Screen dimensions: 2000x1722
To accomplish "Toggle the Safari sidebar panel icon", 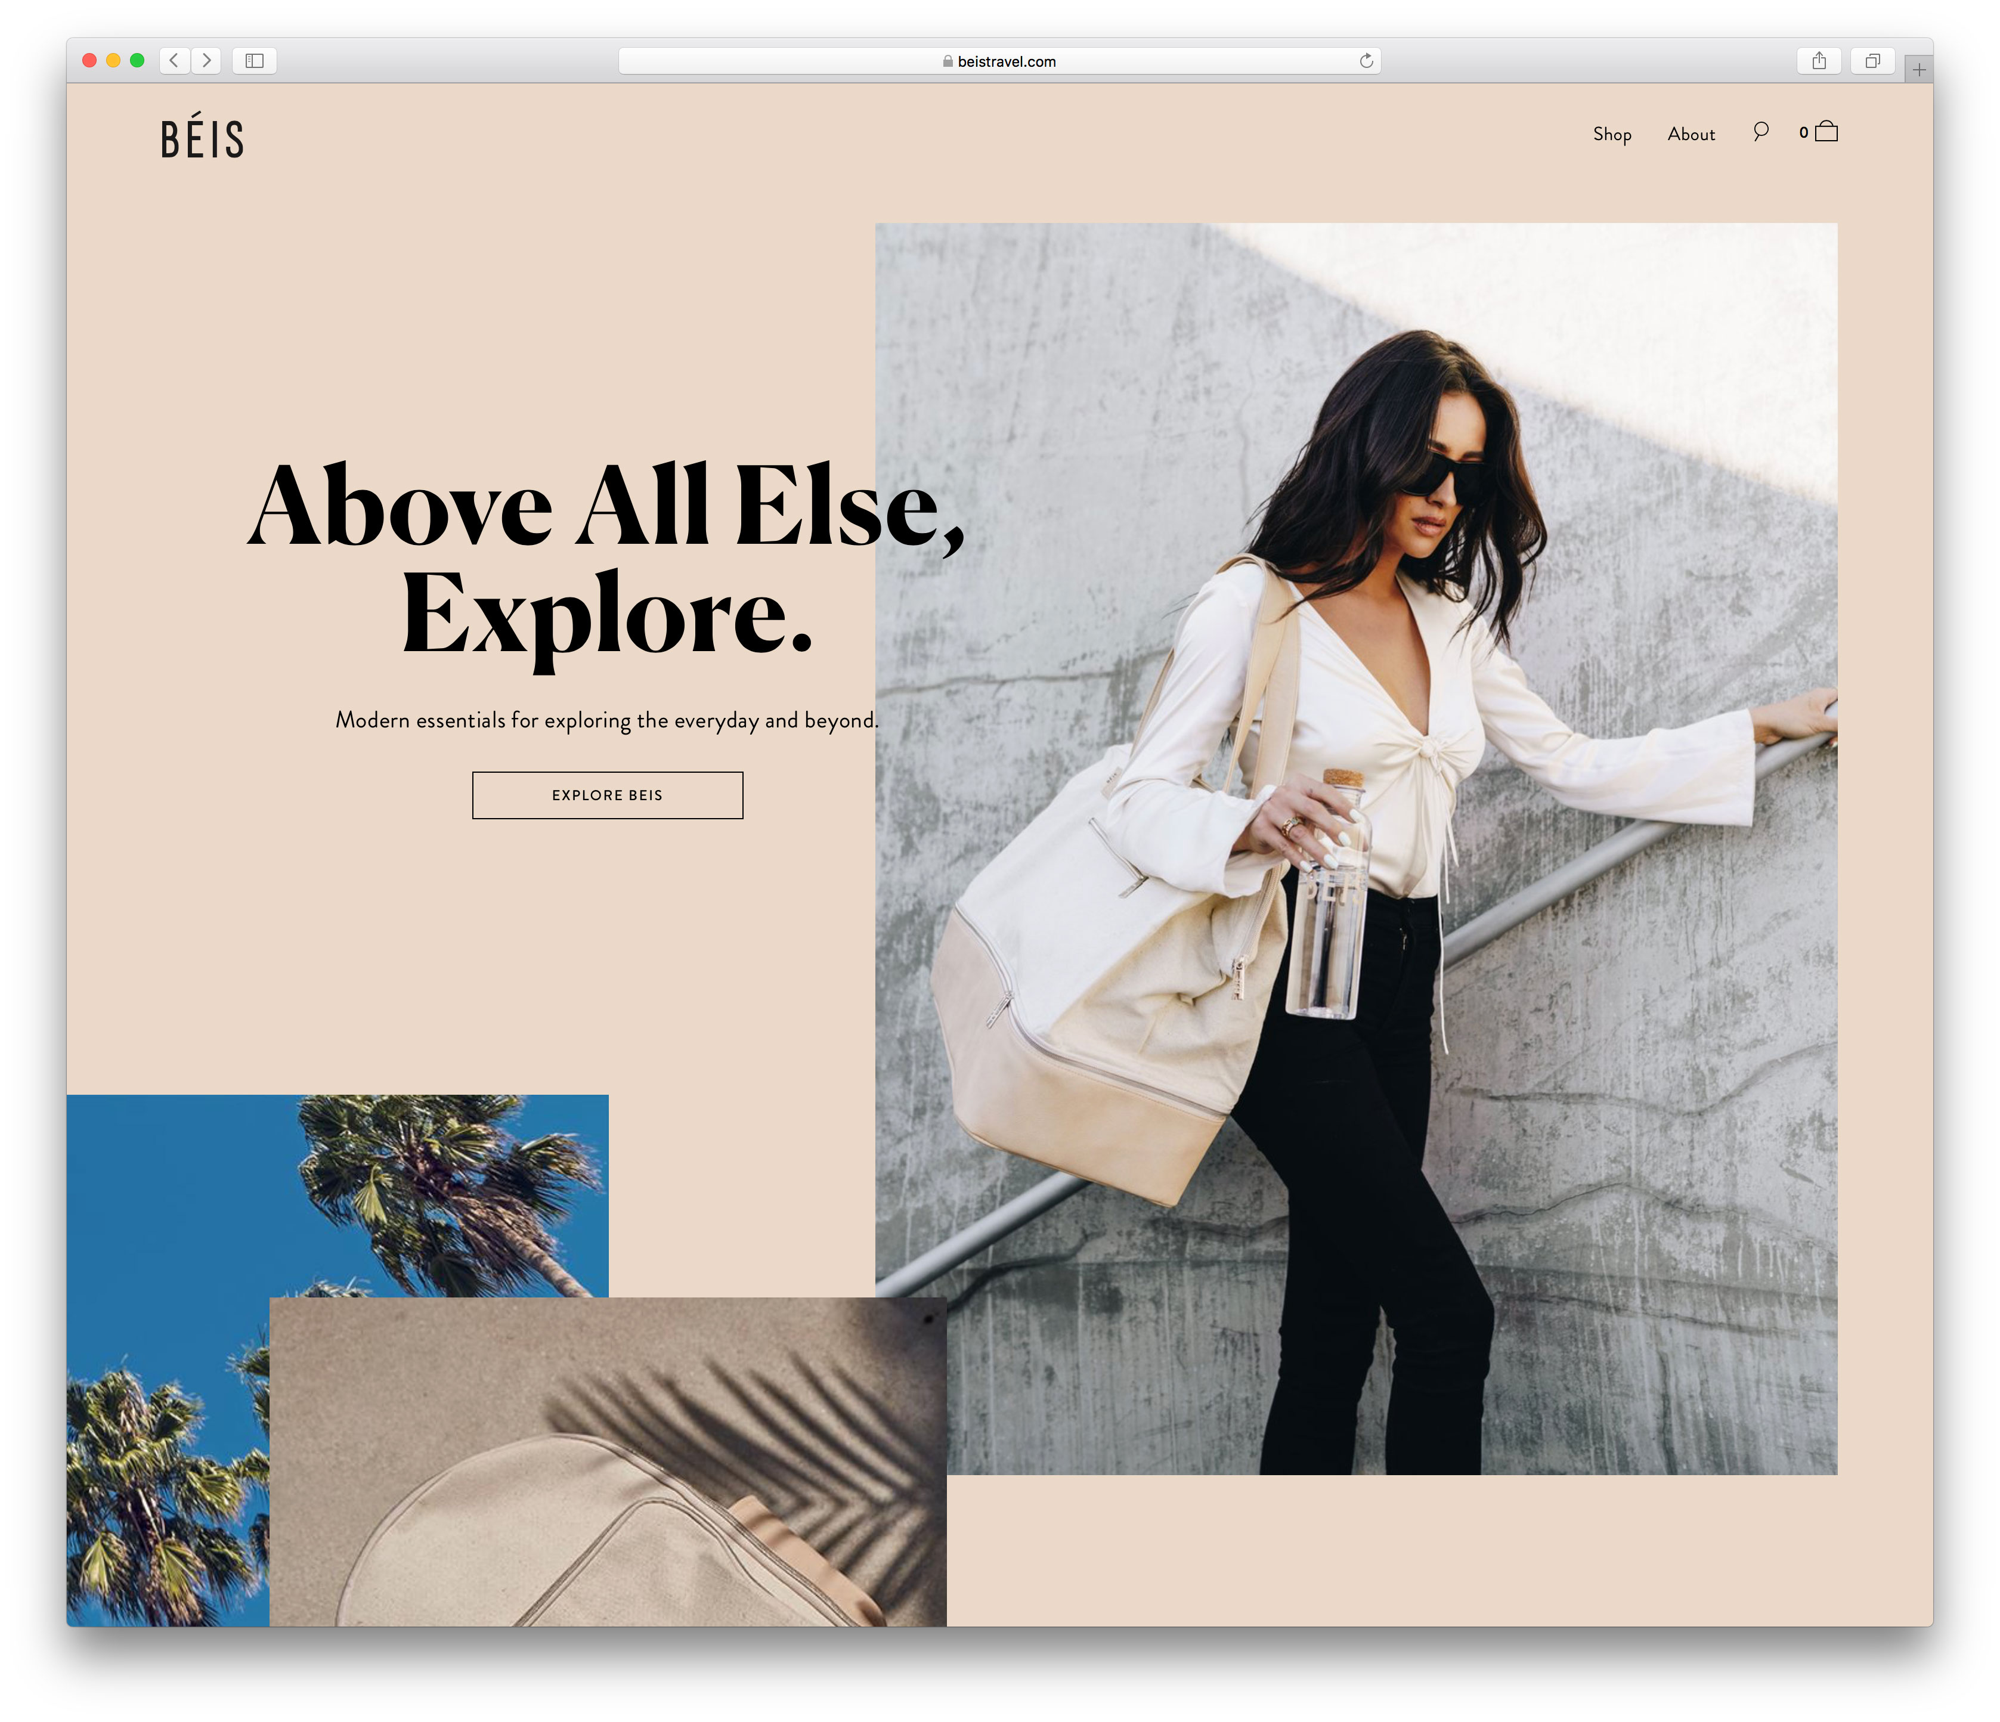I will coord(255,61).
